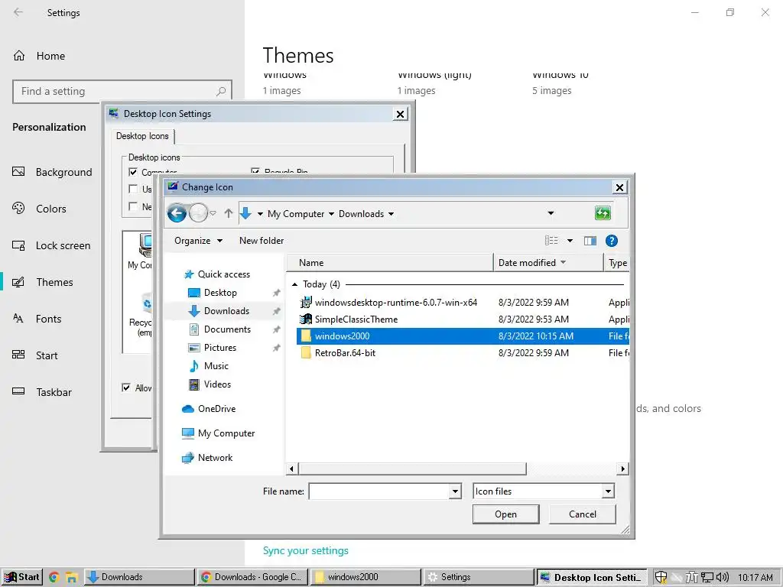
Task: Click the horizontal scrollbar left arrow
Action: pos(292,469)
